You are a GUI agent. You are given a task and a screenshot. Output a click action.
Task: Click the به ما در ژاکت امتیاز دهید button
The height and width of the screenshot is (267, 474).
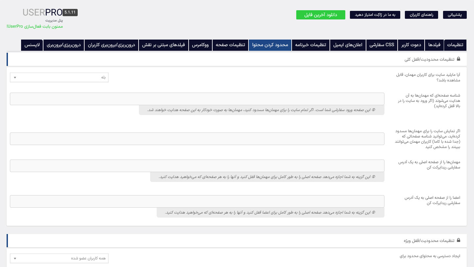(x=375, y=15)
